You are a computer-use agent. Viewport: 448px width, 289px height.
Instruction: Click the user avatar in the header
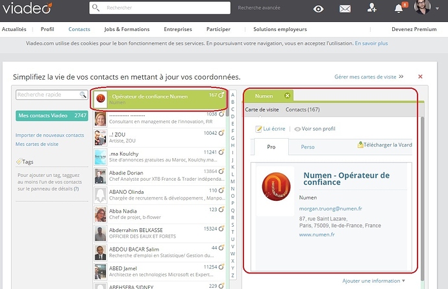(422, 7)
